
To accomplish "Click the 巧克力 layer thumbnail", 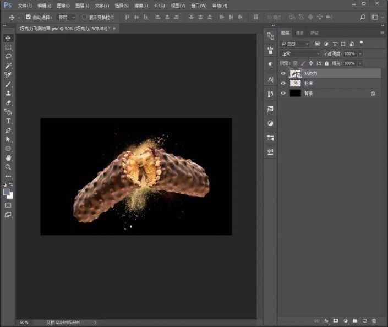I will [294, 73].
